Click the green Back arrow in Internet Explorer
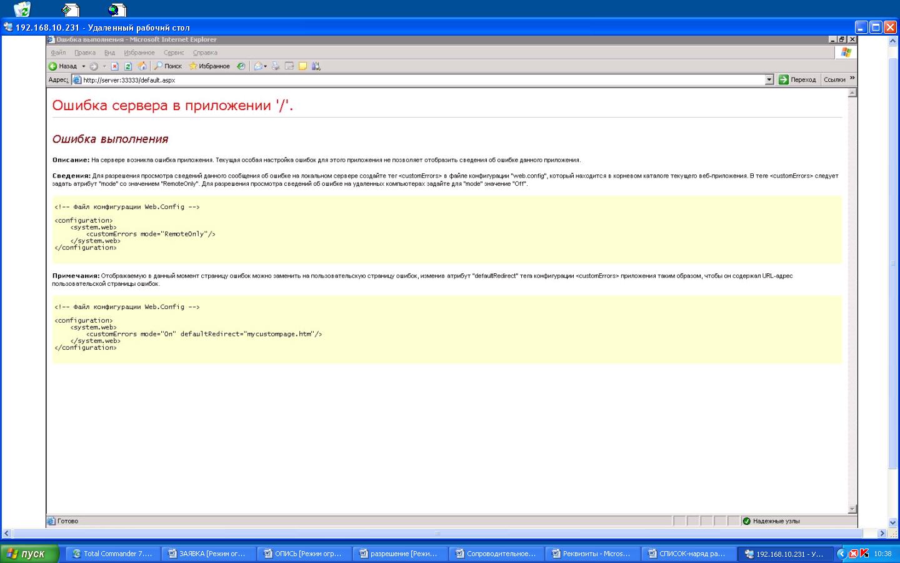 (53, 66)
